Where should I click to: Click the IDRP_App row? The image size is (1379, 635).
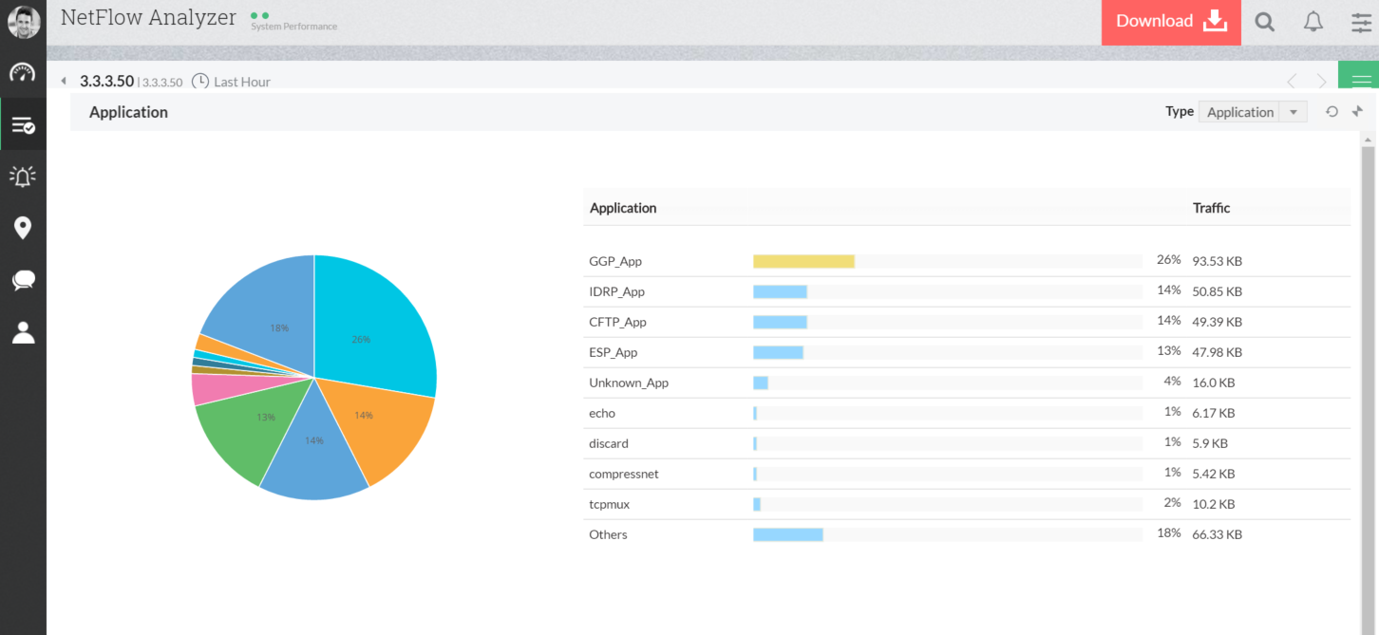click(967, 291)
